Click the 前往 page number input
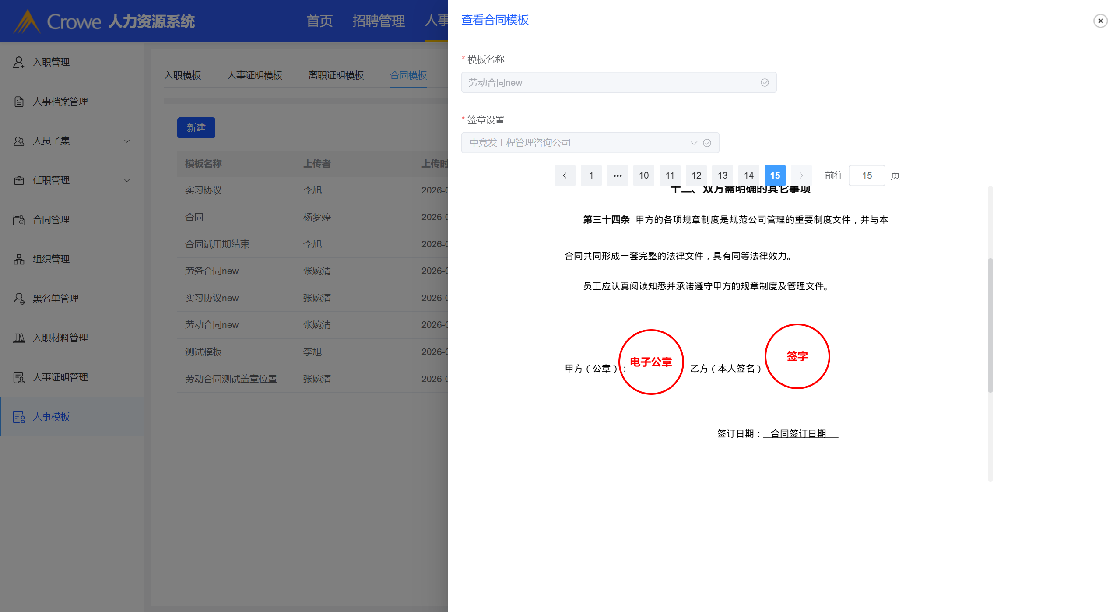 [x=866, y=176]
